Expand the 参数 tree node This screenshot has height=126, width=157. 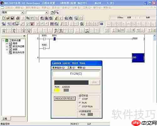pyautogui.click(x=7, y=49)
